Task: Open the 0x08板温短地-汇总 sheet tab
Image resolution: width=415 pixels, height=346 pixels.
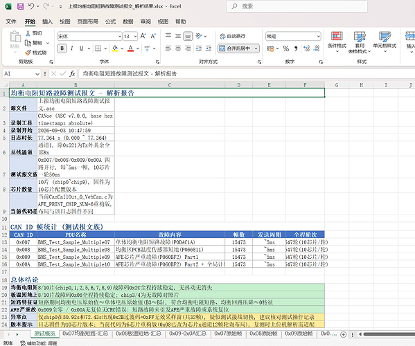Action: click(x=139, y=334)
